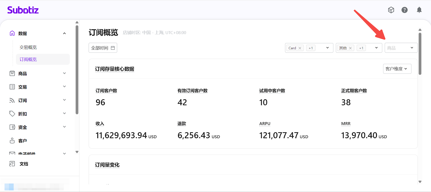Click the 资金 wallet icon in sidebar
This screenshot has height=192, width=431.
coord(12,127)
